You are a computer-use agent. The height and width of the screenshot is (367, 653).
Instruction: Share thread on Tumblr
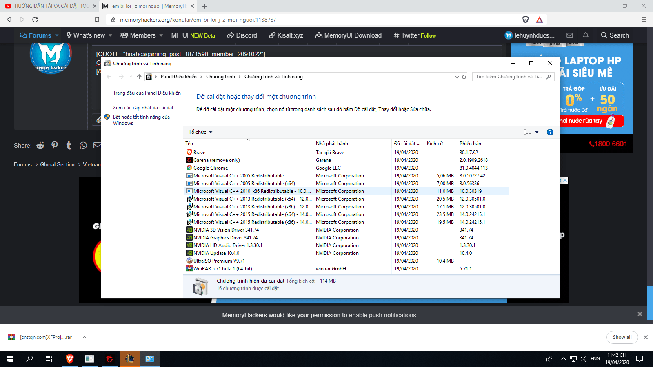coord(69,146)
